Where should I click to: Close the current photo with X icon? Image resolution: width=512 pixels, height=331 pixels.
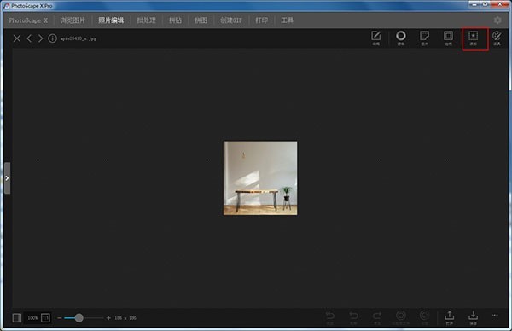point(17,38)
